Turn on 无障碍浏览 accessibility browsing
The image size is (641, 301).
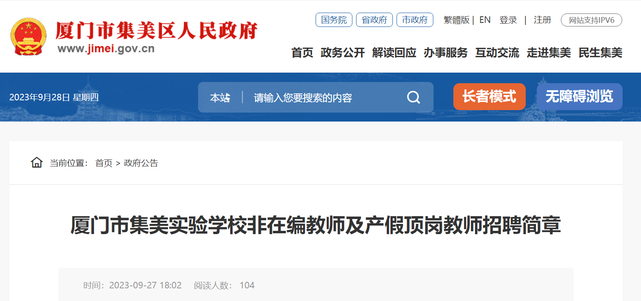[x=580, y=97]
